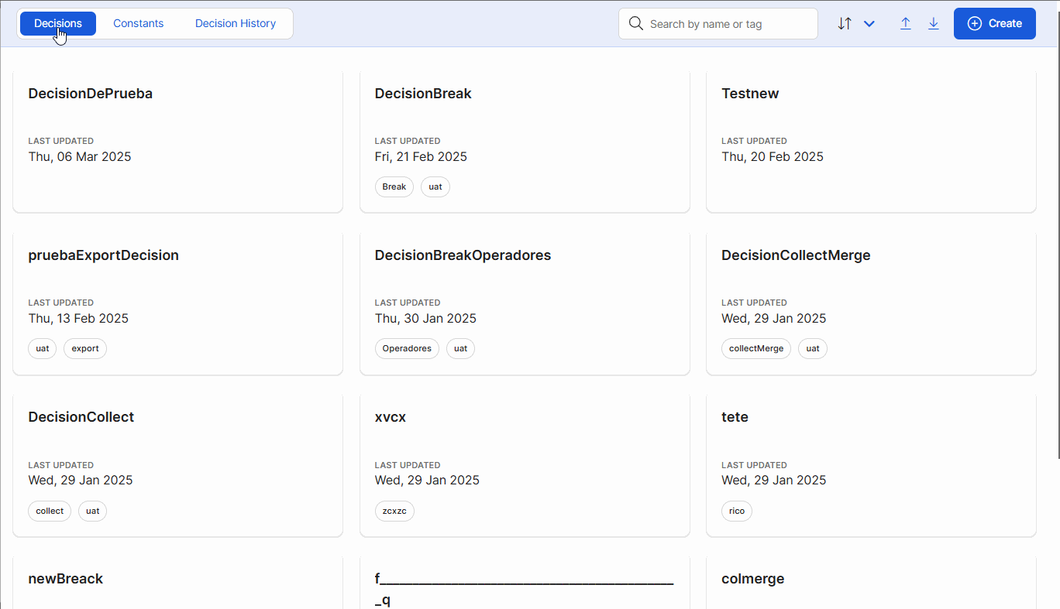This screenshot has height=609, width=1060.
Task: Click the export tag on pruebaExportDecision
Action: (x=85, y=349)
